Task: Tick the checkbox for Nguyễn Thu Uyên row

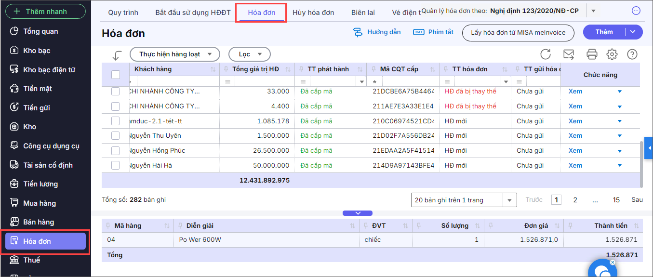Action: [116, 136]
